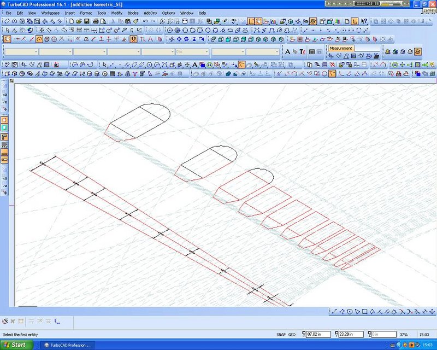
Task: Save the drawing with the floppy disk icon
Action: pyautogui.click(x=86, y=21)
